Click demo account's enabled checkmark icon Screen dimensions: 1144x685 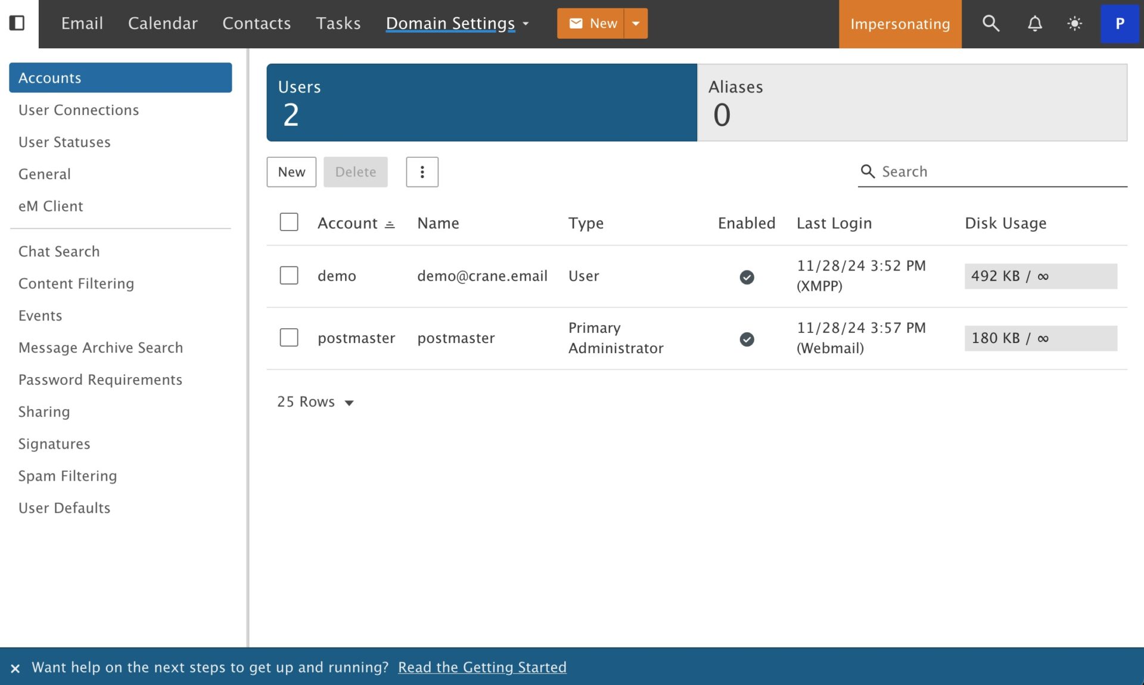747,277
